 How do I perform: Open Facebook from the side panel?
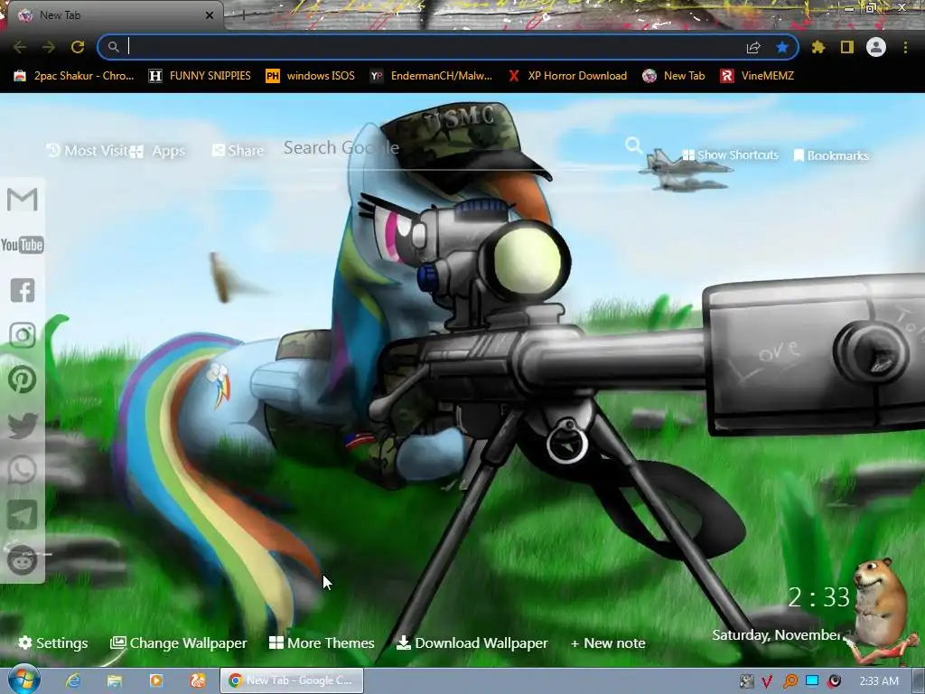click(23, 290)
